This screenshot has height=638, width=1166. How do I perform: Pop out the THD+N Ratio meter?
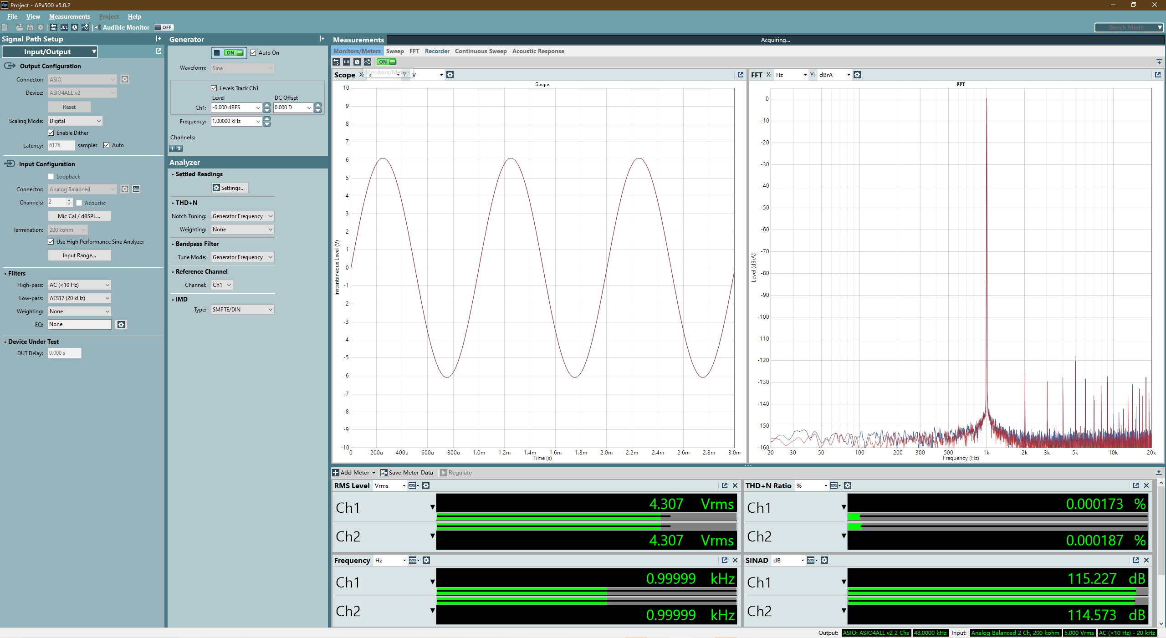click(1135, 485)
